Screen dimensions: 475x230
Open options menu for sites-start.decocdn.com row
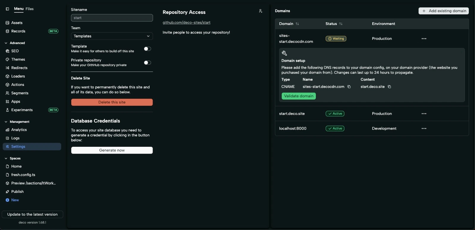[x=424, y=39]
